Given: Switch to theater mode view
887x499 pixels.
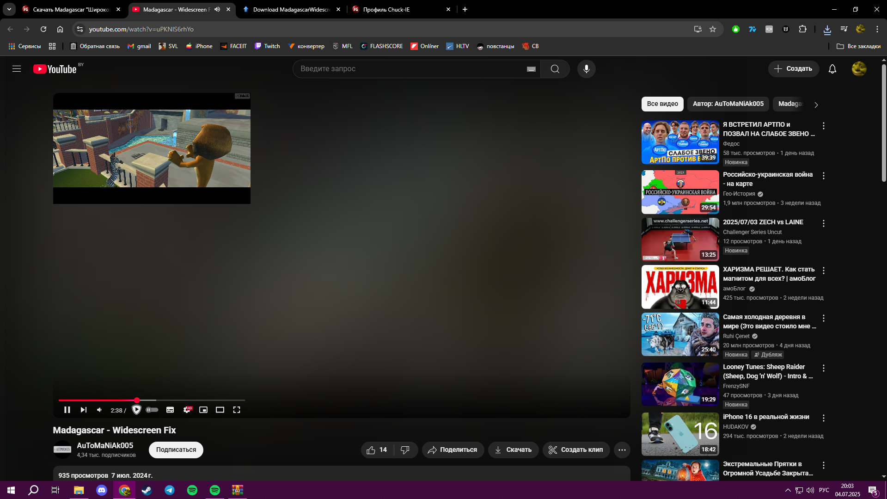Looking at the screenshot, I should pos(220,410).
